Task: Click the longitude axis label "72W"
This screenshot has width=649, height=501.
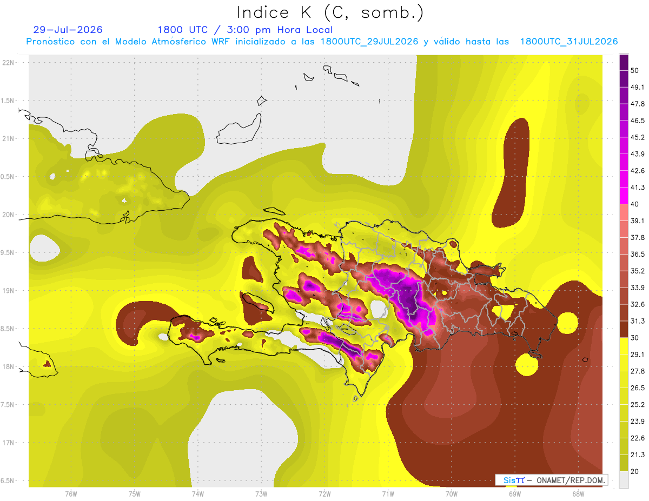Action: point(325,493)
